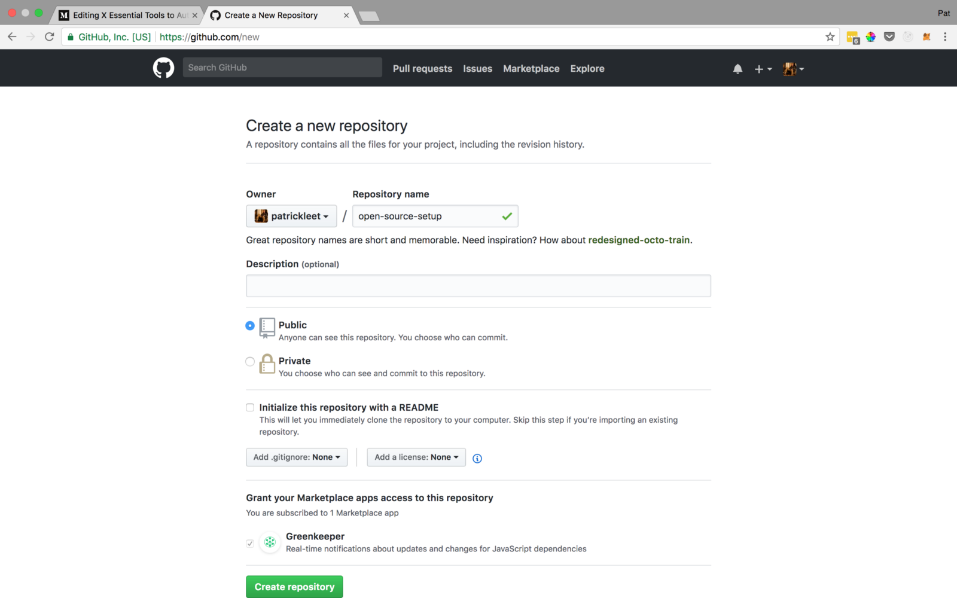
Task: Open the Chrome three-dot menu
Action: pyautogui.click(x=945, y=37)
